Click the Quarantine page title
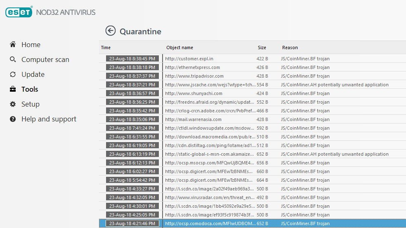 [x=140, y=32]
